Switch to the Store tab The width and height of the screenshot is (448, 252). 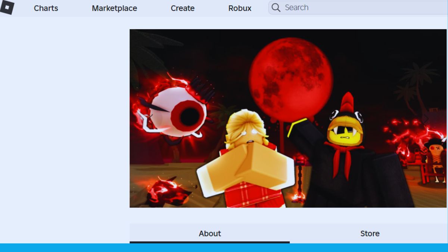click(370, 233)
